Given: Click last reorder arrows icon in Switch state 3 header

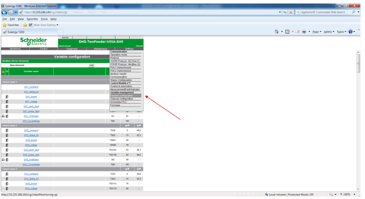Looking at the screenshot, I should coord(139,169).
